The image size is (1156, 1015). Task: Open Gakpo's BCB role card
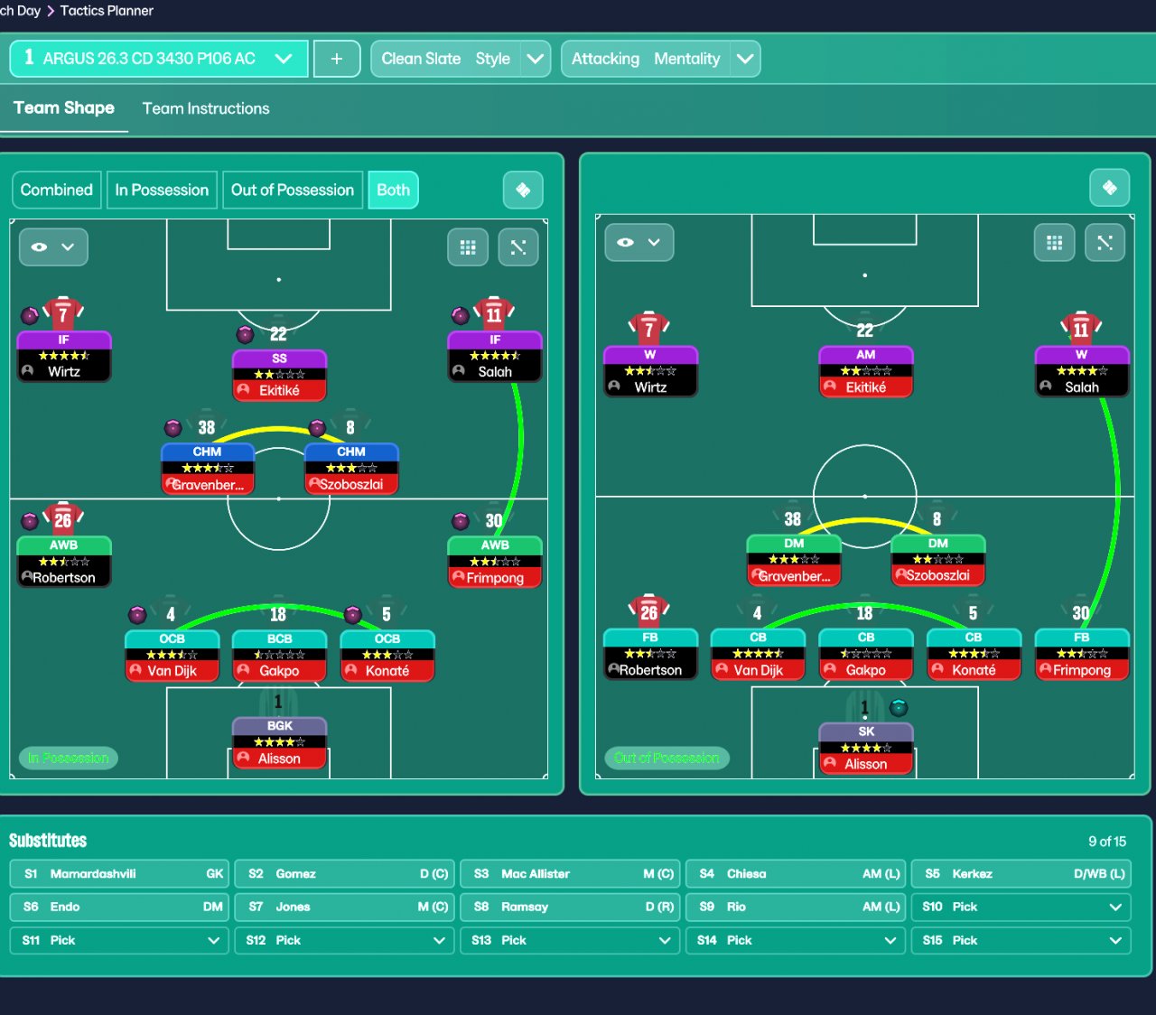pos(279,655)
